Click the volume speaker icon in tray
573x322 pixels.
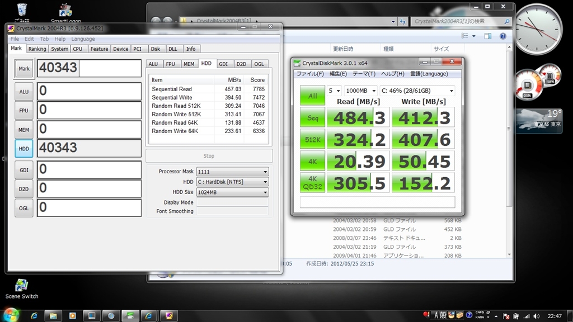(x=537, y=316)
